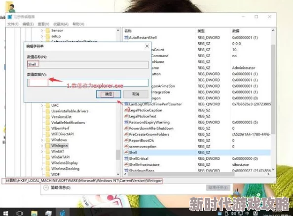Screen dimensions: 293x216
Task: Click the registry path address bar
Action: 82,181
